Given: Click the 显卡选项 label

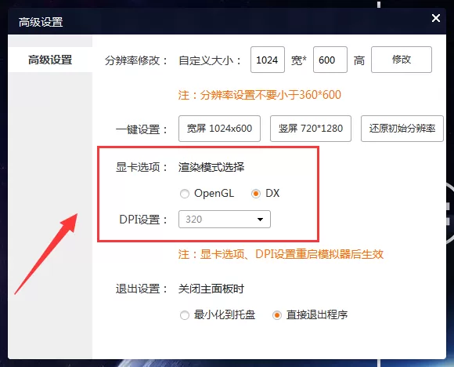Looking at the screenshot, I should point(142,167).
